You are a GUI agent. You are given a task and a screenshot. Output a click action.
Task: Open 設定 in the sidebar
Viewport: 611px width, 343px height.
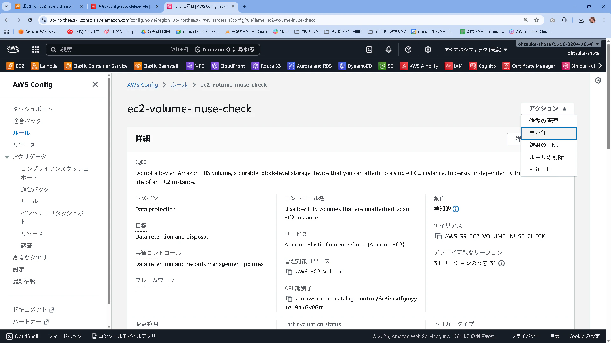(18, 270)
